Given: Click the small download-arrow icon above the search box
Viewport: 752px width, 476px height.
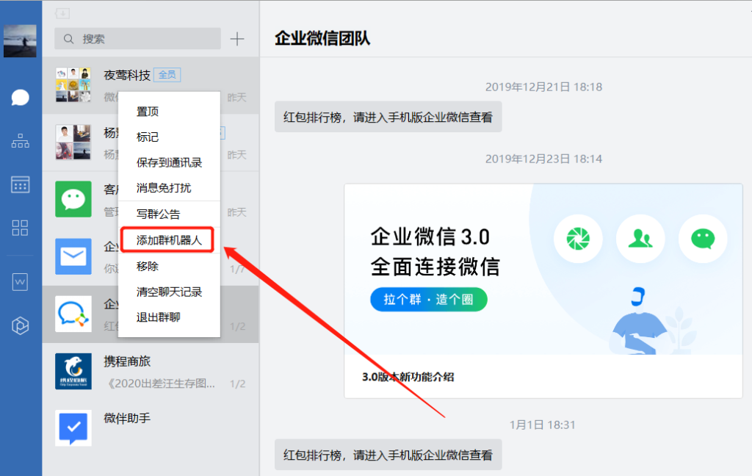Looking at the screenshot, I should [62, 13].
